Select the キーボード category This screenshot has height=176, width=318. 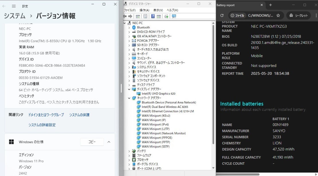tap(143, 54)
